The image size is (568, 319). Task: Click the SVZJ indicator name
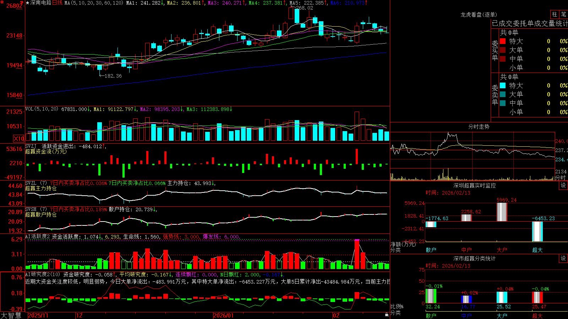pyautogui.click(x=31, y=146)
